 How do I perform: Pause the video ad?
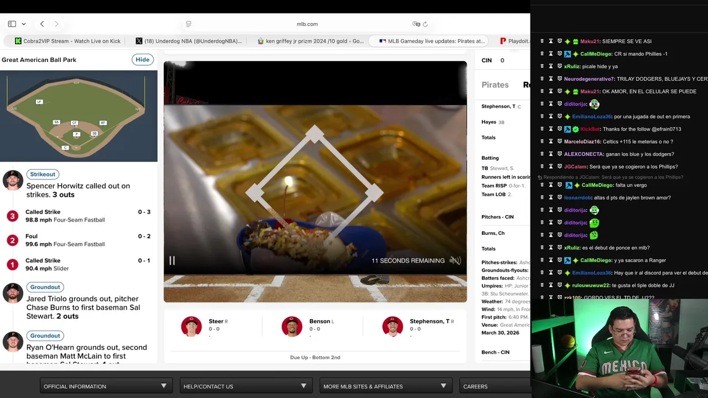click(x=172, y=260)
